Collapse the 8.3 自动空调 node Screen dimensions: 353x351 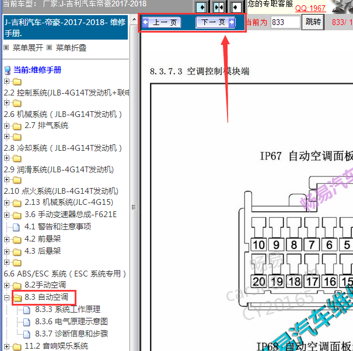[6, 297]
